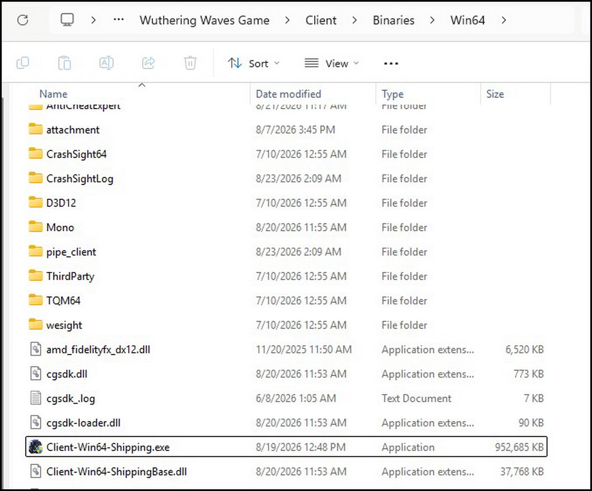Sort by the Date modified column header
This screenshot has height=491, width=592.
pos(289,94)
